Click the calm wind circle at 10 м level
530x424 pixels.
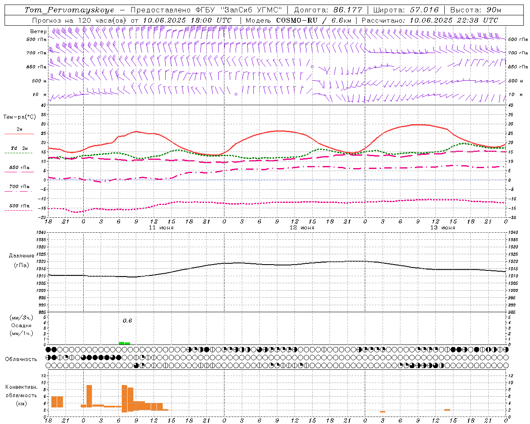pyautogui.click(x=236, y=94)
